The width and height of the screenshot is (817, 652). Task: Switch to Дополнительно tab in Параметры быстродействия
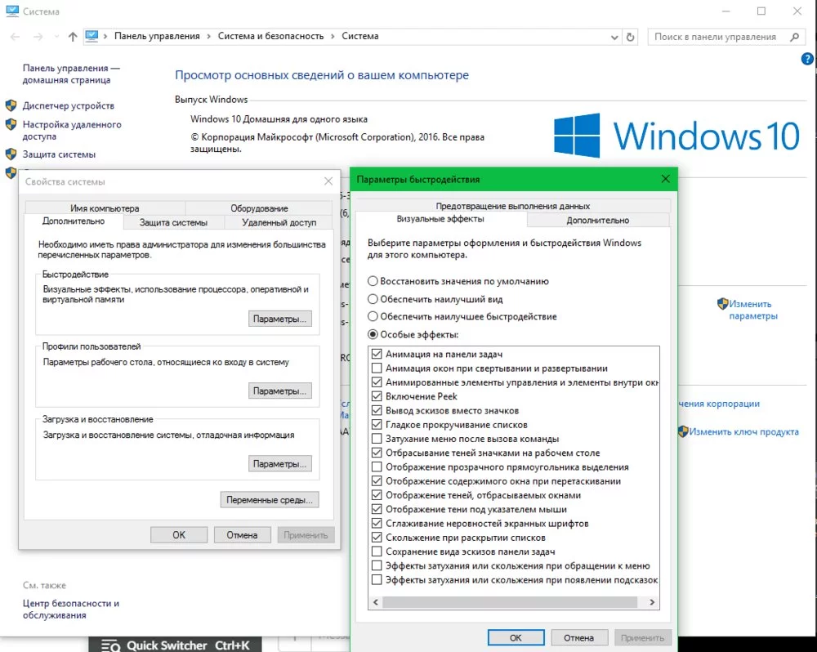[598, 220]
